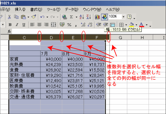This screenshot has height=114, width=166.
Task: Apply Percent Style with % icon
Action: [69, 25]
